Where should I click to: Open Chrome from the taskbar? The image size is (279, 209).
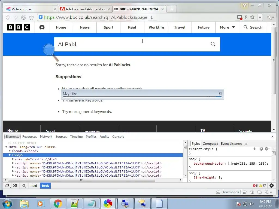[58, 204]
